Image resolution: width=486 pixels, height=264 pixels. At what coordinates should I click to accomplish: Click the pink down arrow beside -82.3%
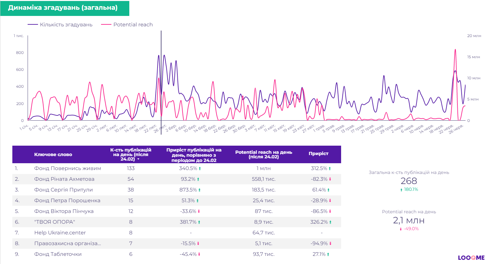[330, 179]
